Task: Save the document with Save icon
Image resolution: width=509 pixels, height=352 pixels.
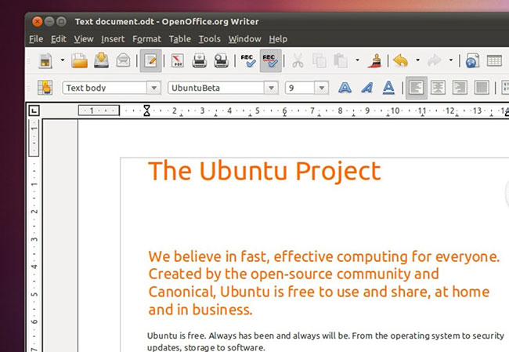Action: [101, 60]
